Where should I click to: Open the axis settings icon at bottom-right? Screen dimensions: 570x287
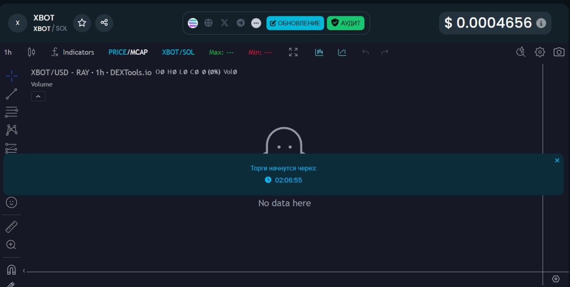(x=556, y=279)
